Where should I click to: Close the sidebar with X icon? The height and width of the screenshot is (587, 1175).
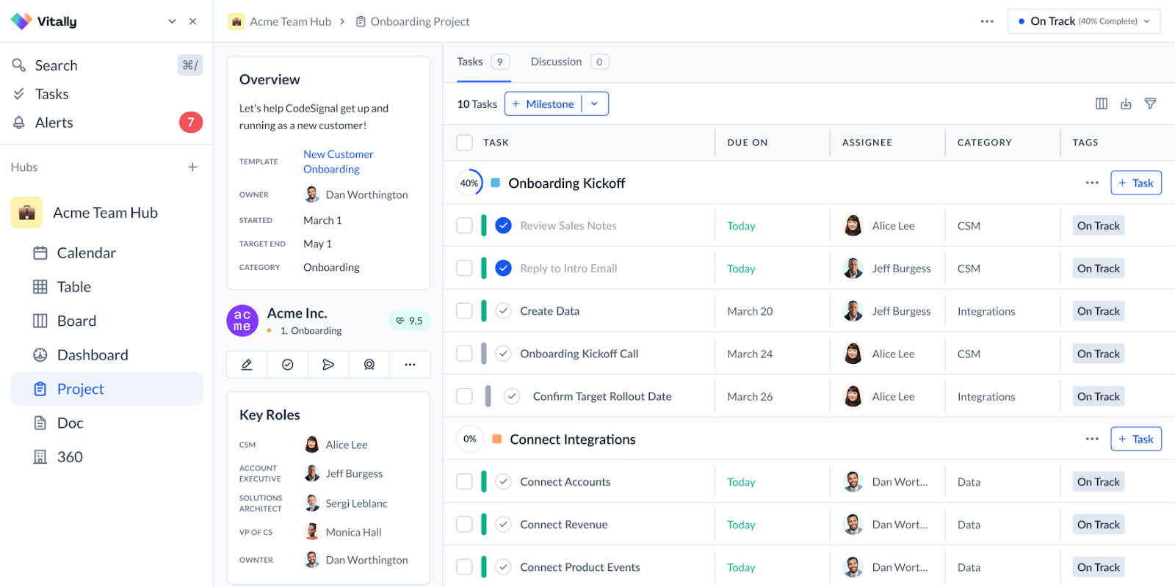point(192,21)
